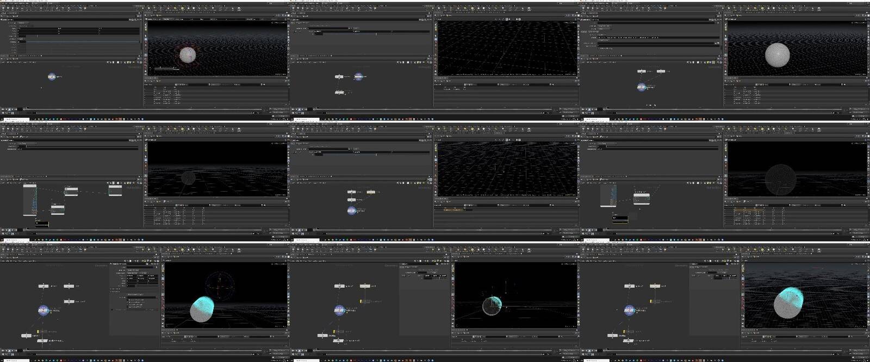Click the large white sphere above the dotted grid
This screenshot has width=870, height=362.
777,55
